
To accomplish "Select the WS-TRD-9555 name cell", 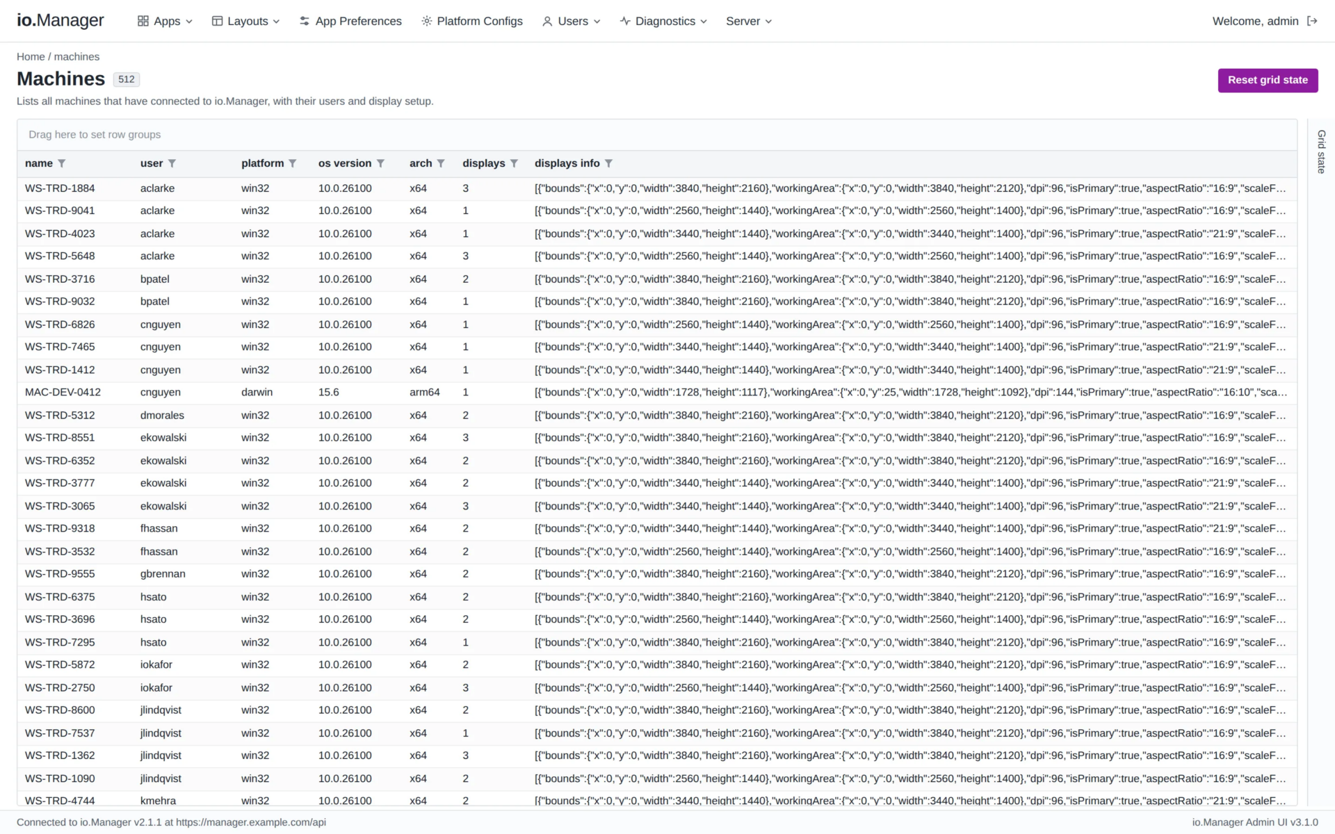I will tap(60, 574).
